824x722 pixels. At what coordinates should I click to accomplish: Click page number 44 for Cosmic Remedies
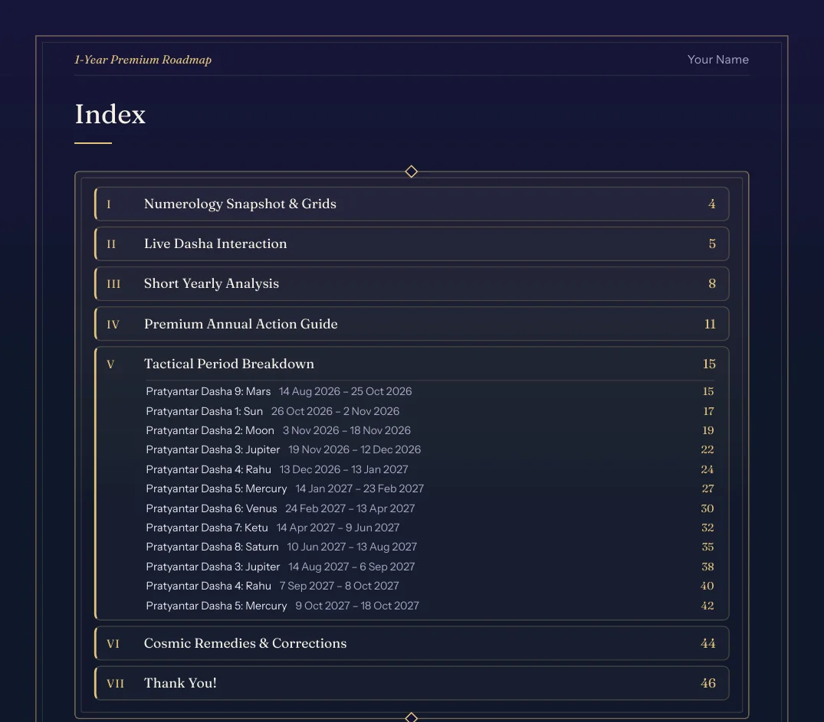(707, 643)
